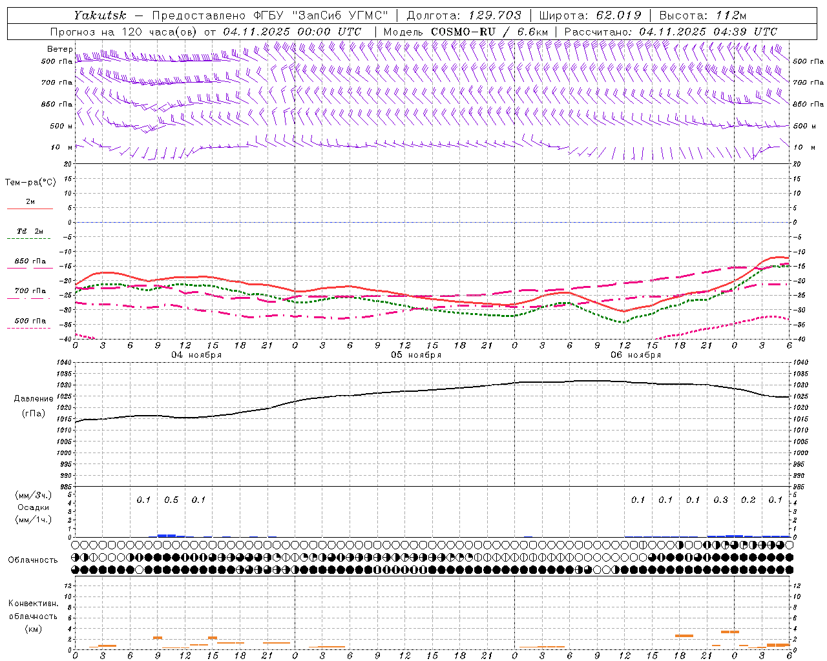This screenshot has width=827, height=661.
Task: Click the Td 2м legend label
Action: (x=30, y=231)
